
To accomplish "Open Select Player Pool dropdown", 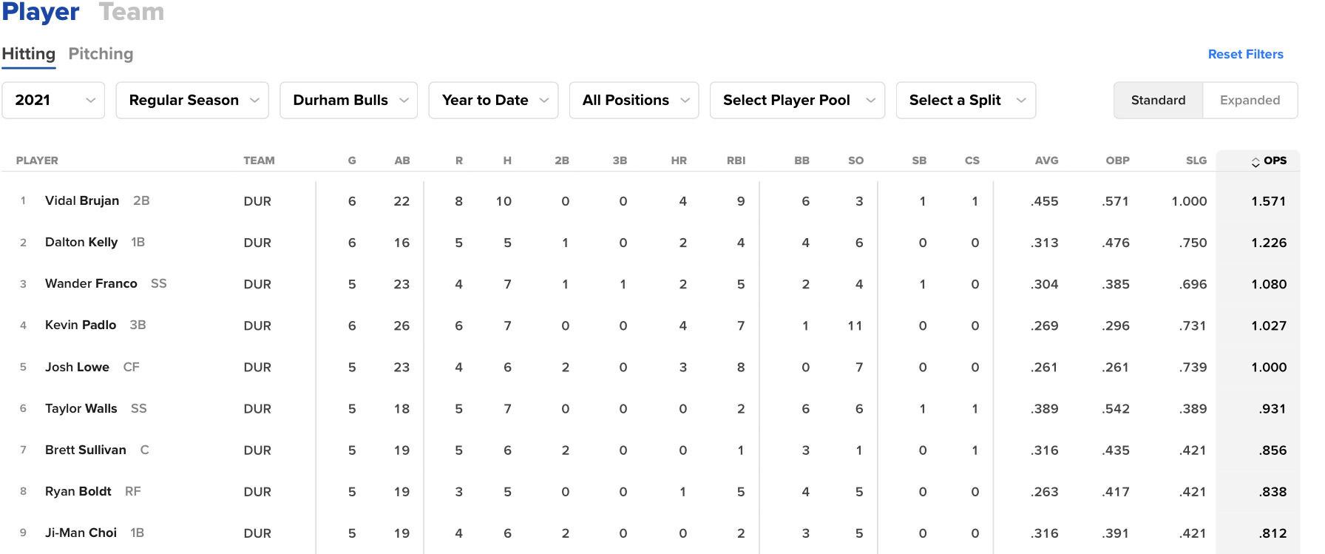I will tap(797, 101).
